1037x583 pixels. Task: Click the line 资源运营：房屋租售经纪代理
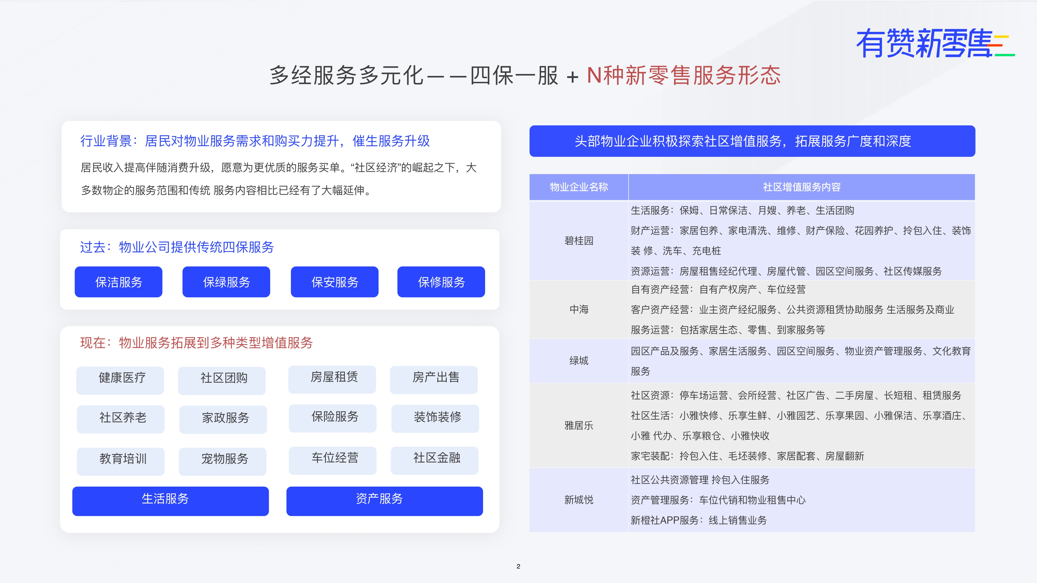pos(786,271)
